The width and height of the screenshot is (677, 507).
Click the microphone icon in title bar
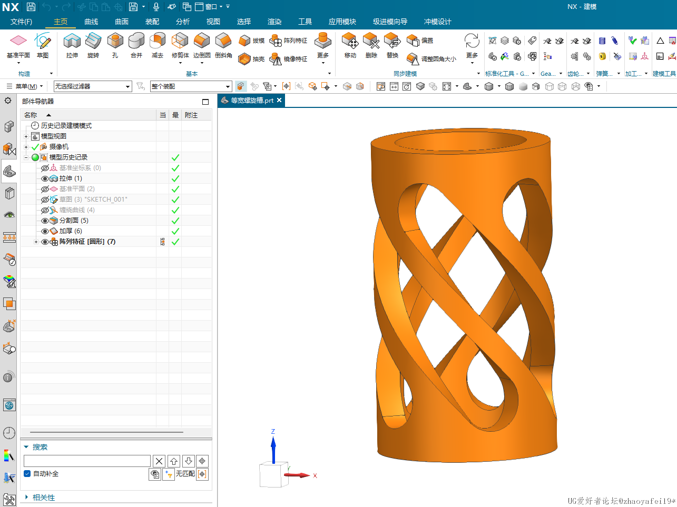(156, 7)
